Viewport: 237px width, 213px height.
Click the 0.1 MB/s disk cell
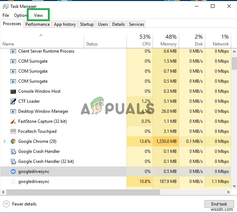(192, 141)
